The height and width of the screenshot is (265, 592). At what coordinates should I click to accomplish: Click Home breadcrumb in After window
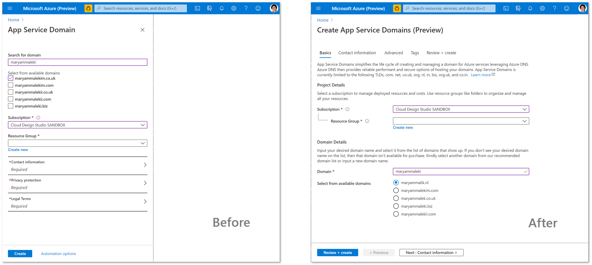[x=323, y=20]
